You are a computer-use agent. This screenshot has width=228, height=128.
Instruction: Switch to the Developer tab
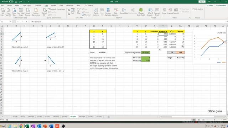[x=70, y=6]
